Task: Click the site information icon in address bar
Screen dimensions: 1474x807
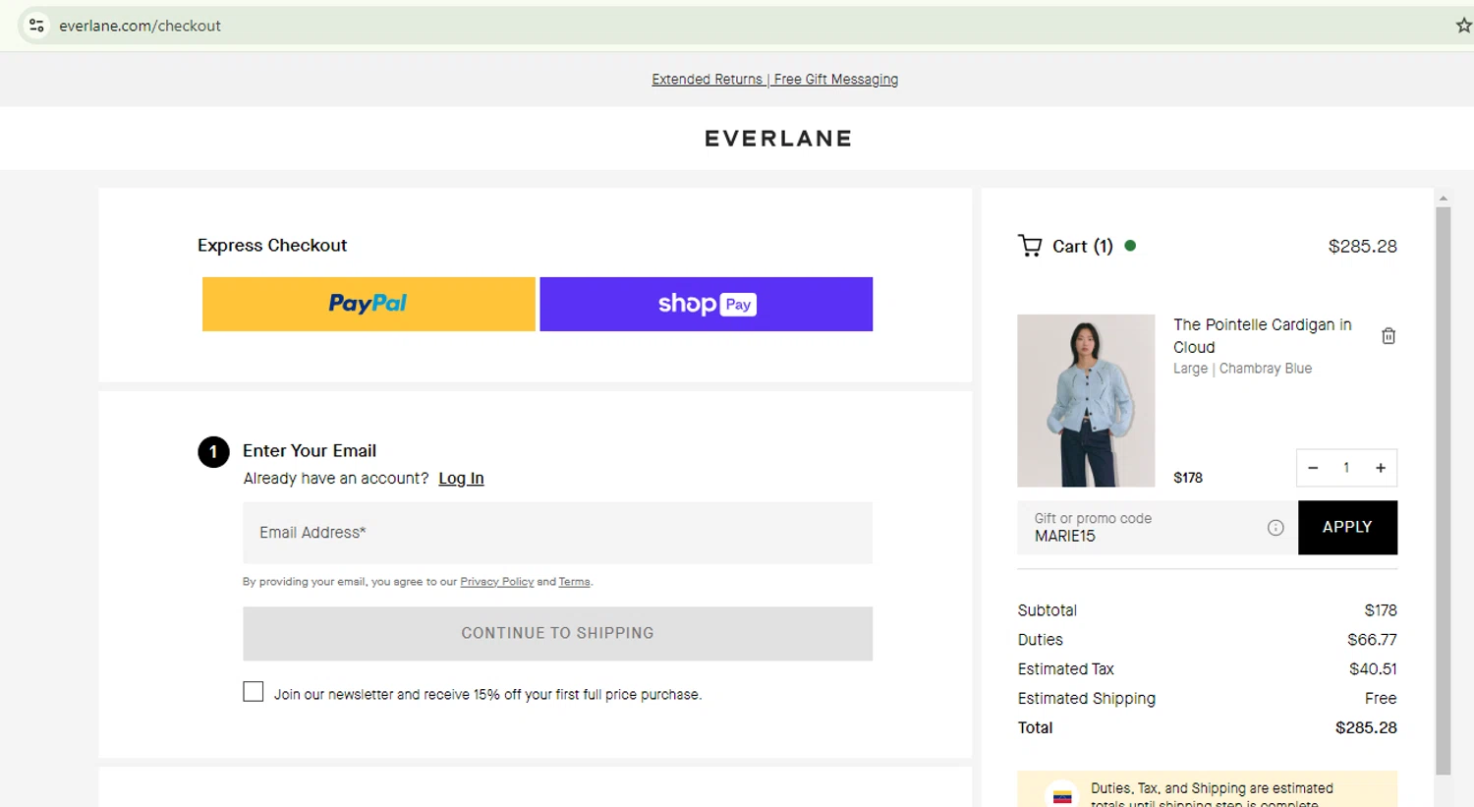Action: (x=36, y=26)
